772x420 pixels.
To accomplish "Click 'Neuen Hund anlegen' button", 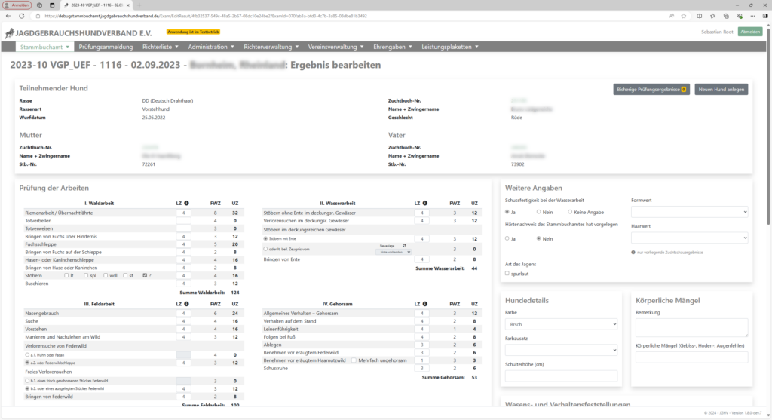I will point(721,90).
